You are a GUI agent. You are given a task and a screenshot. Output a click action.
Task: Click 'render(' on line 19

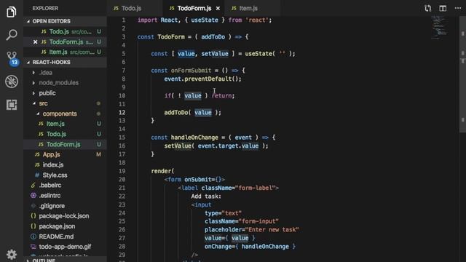point(162,171)
